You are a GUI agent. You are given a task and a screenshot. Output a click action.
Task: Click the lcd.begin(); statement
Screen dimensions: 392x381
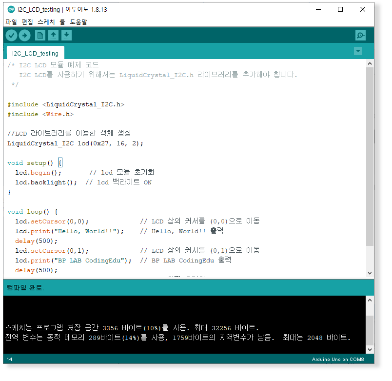(38, 173)
